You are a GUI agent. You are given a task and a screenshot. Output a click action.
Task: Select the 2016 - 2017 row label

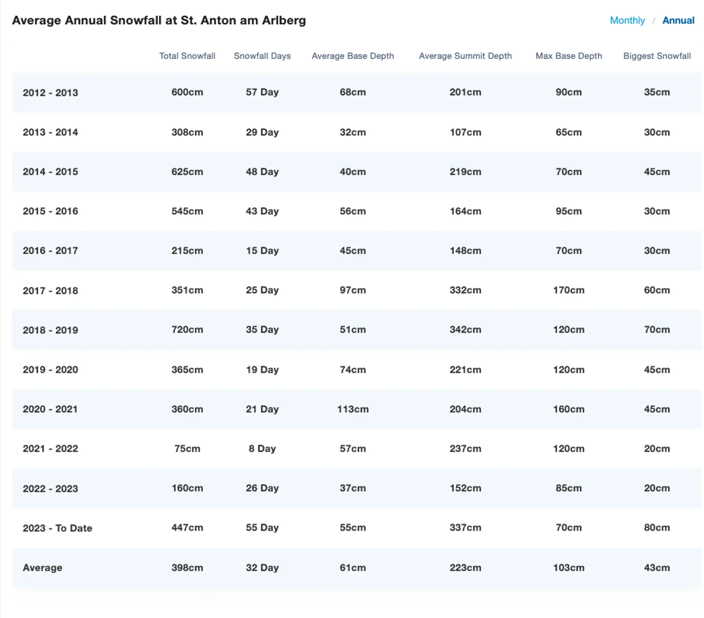[x=50, y=251]
